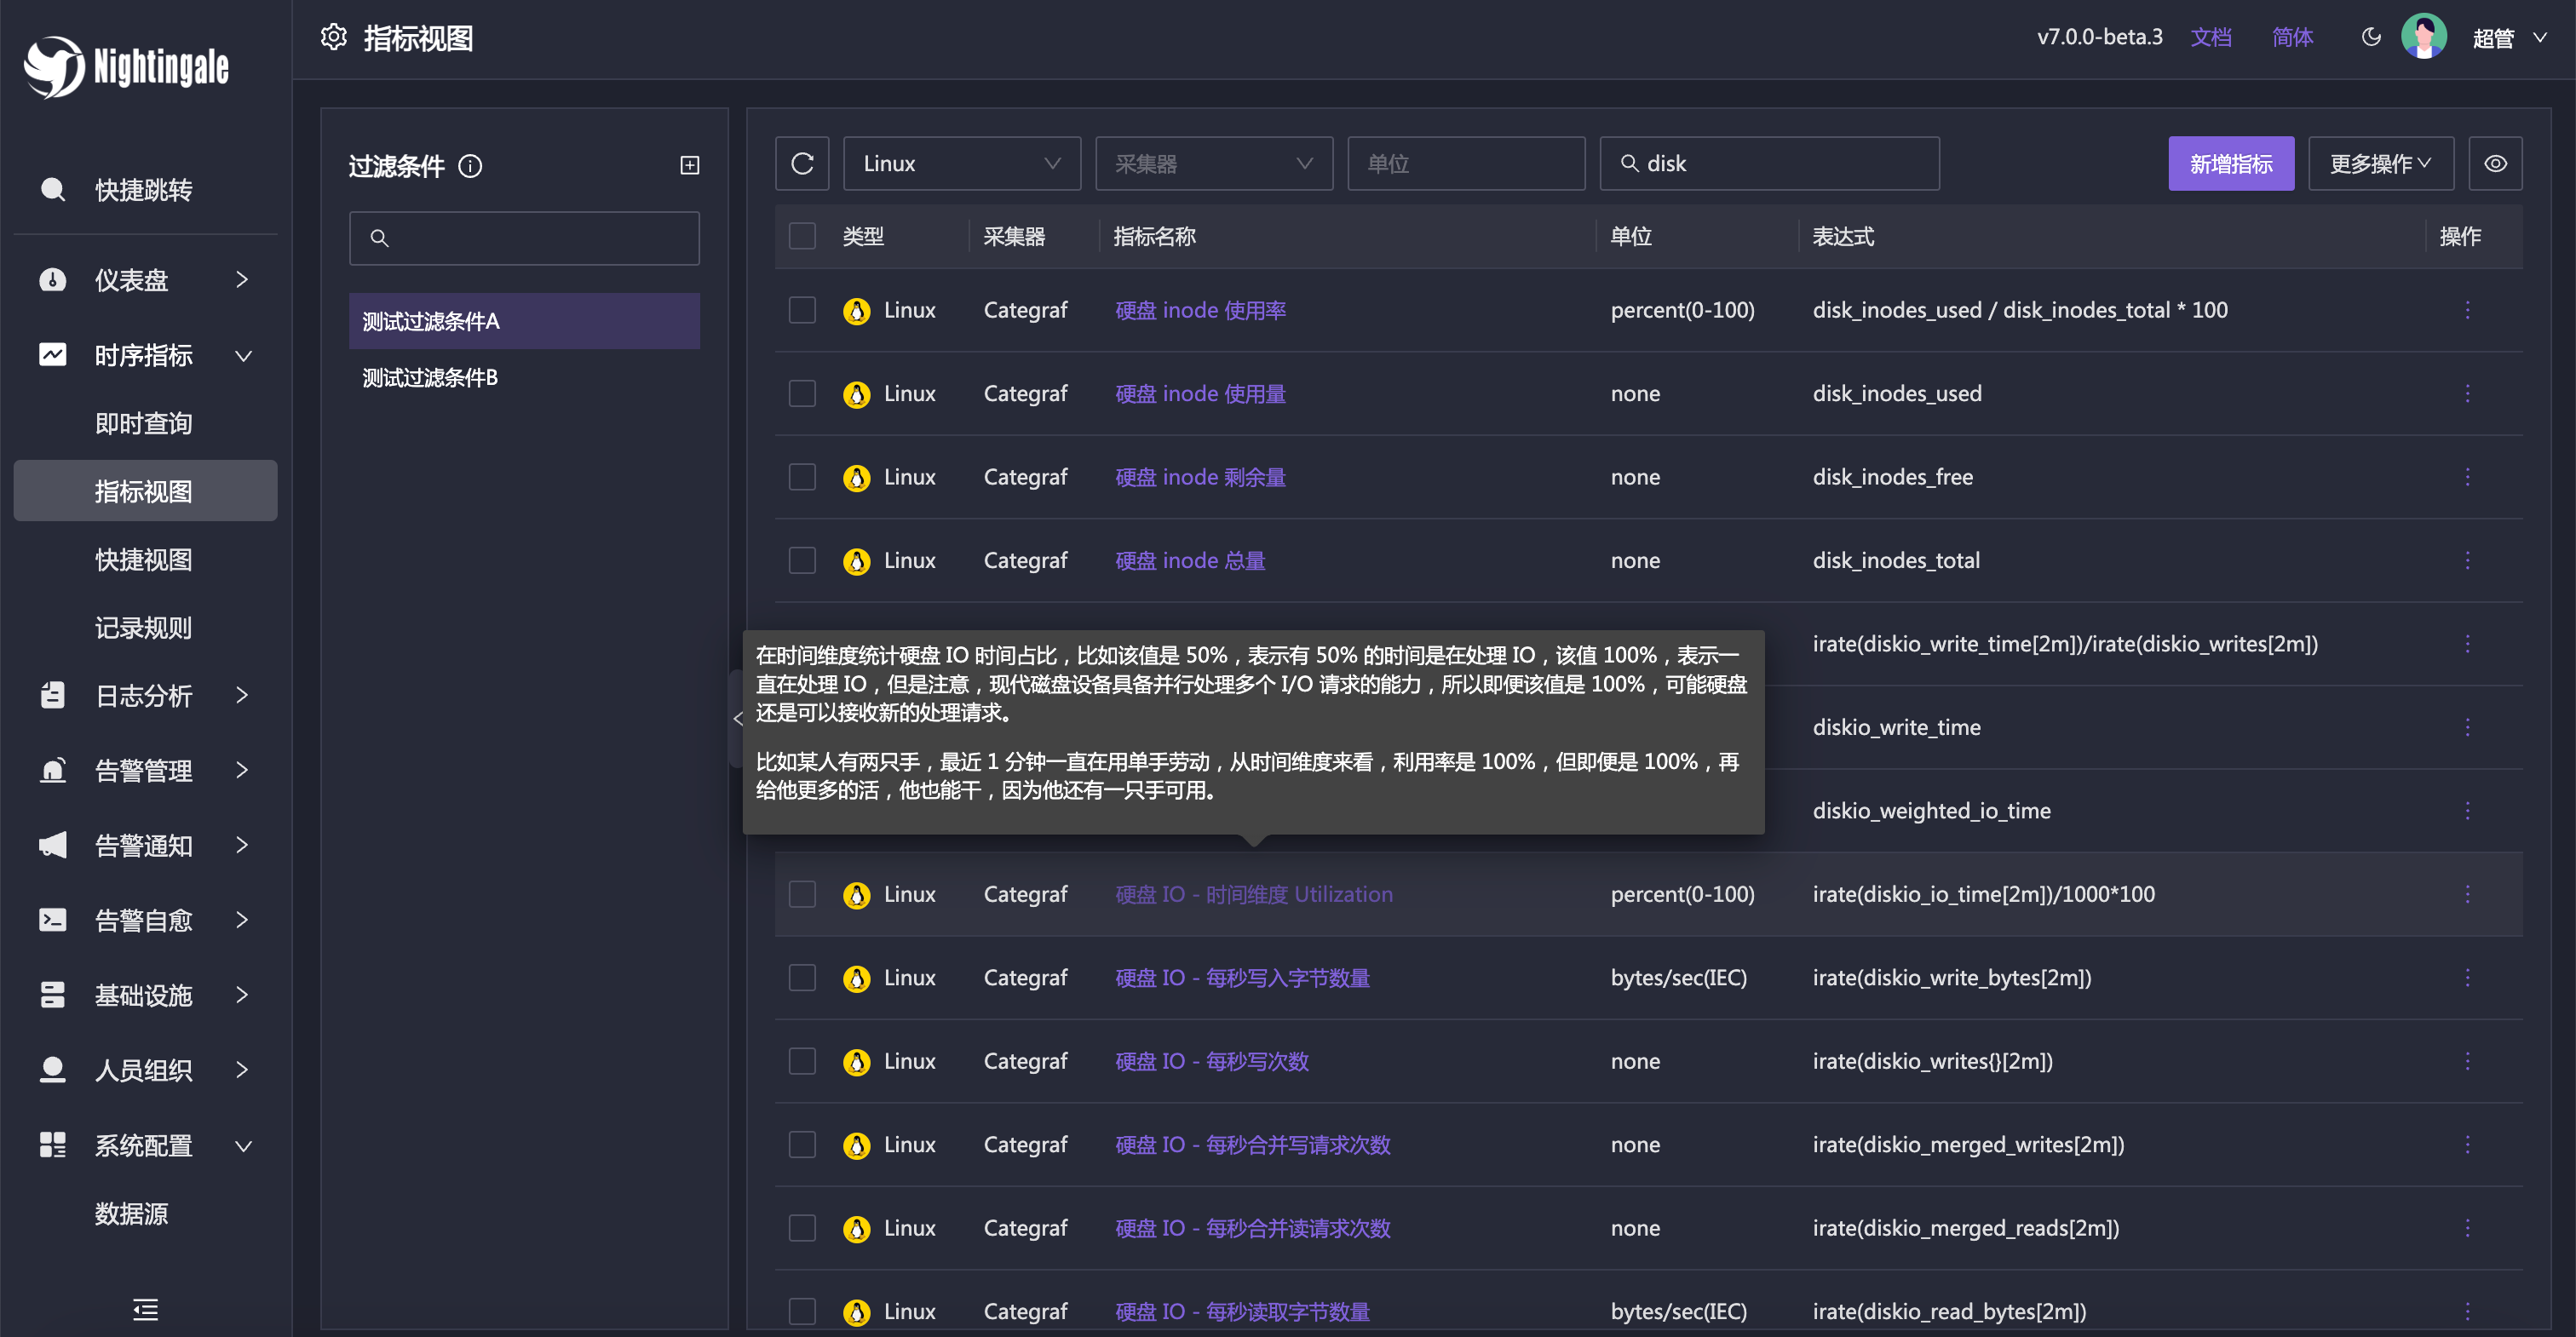
Task: Check the select-all header checkbox
Action: tap(802, 237)
